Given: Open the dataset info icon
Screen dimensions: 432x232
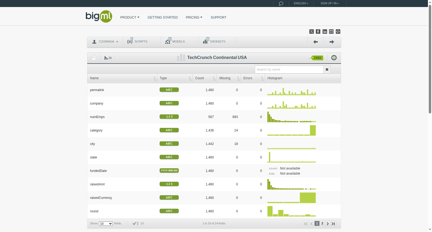Looking at the screenshot, I should pos(334,58).
